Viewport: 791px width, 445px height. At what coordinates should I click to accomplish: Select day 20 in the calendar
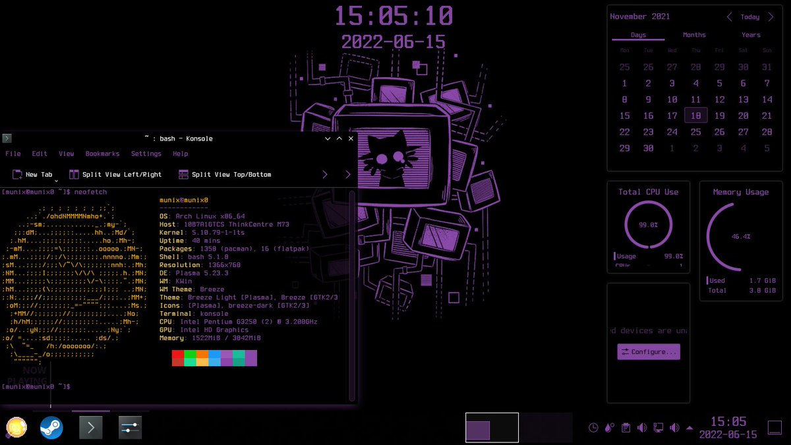(744, 115)
